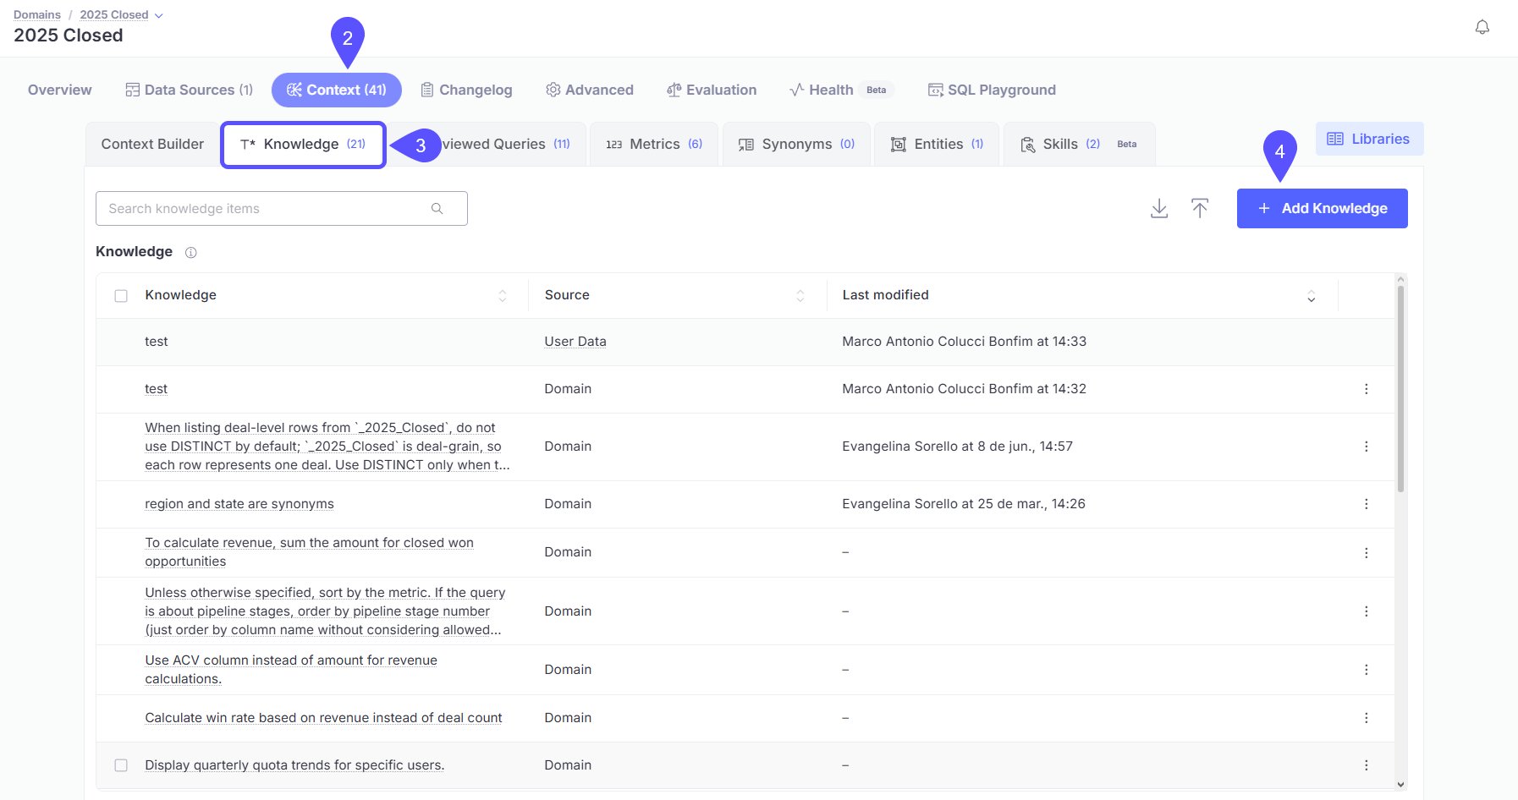
Task: Check the 'Display quarterly quota trends' row checkbox
Action: (121, 765)
